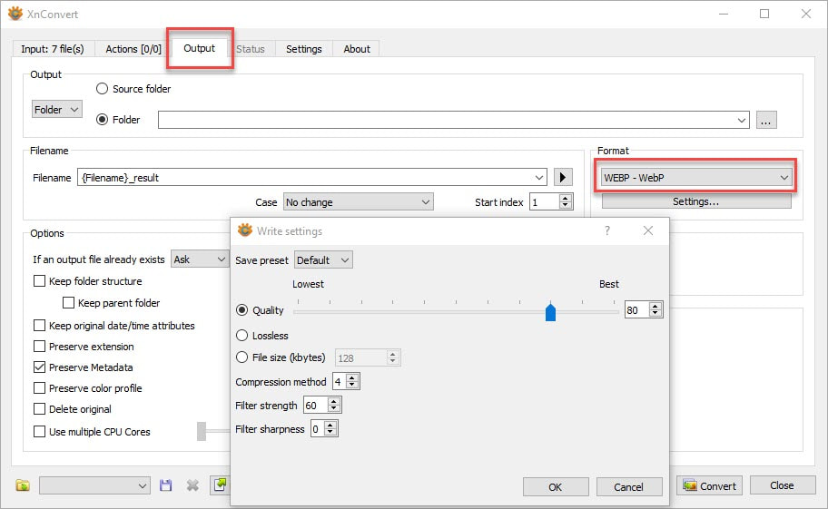This screenshot has height=509, width=828.
Task: Open the Case No change dropdown
Action: [358, 202]
